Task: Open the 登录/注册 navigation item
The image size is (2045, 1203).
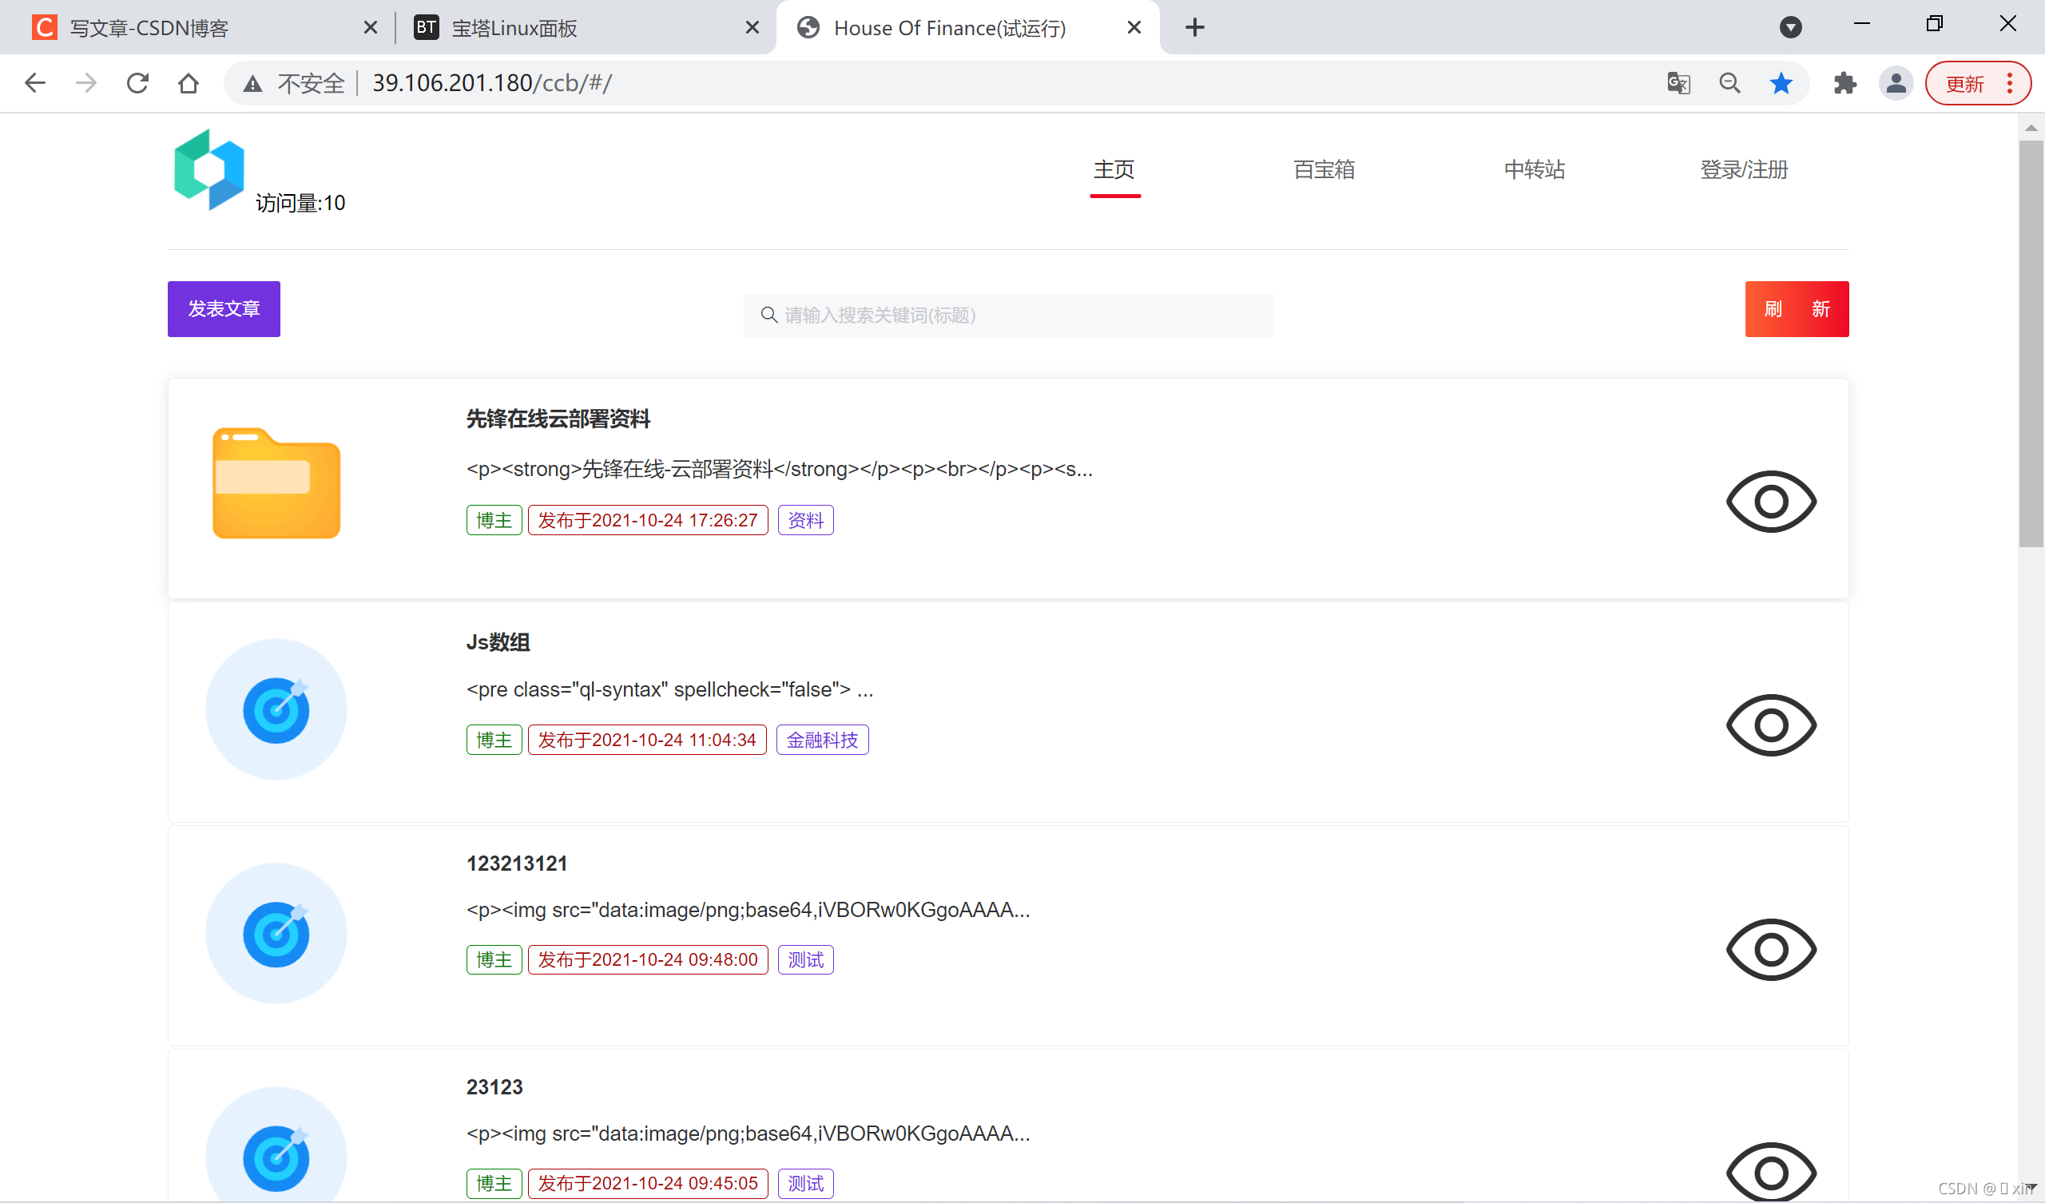Action: click(x=1744, y=169)
